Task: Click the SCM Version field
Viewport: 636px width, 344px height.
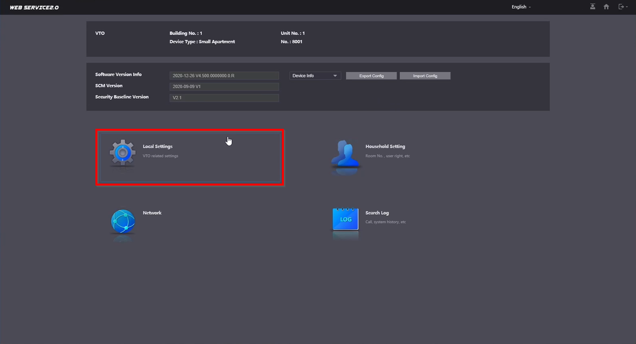Action: [224, 87]
